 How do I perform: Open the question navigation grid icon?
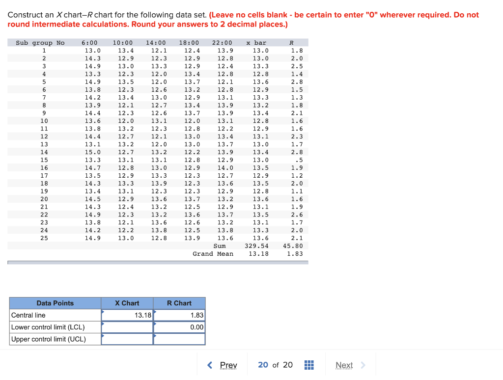309,365
